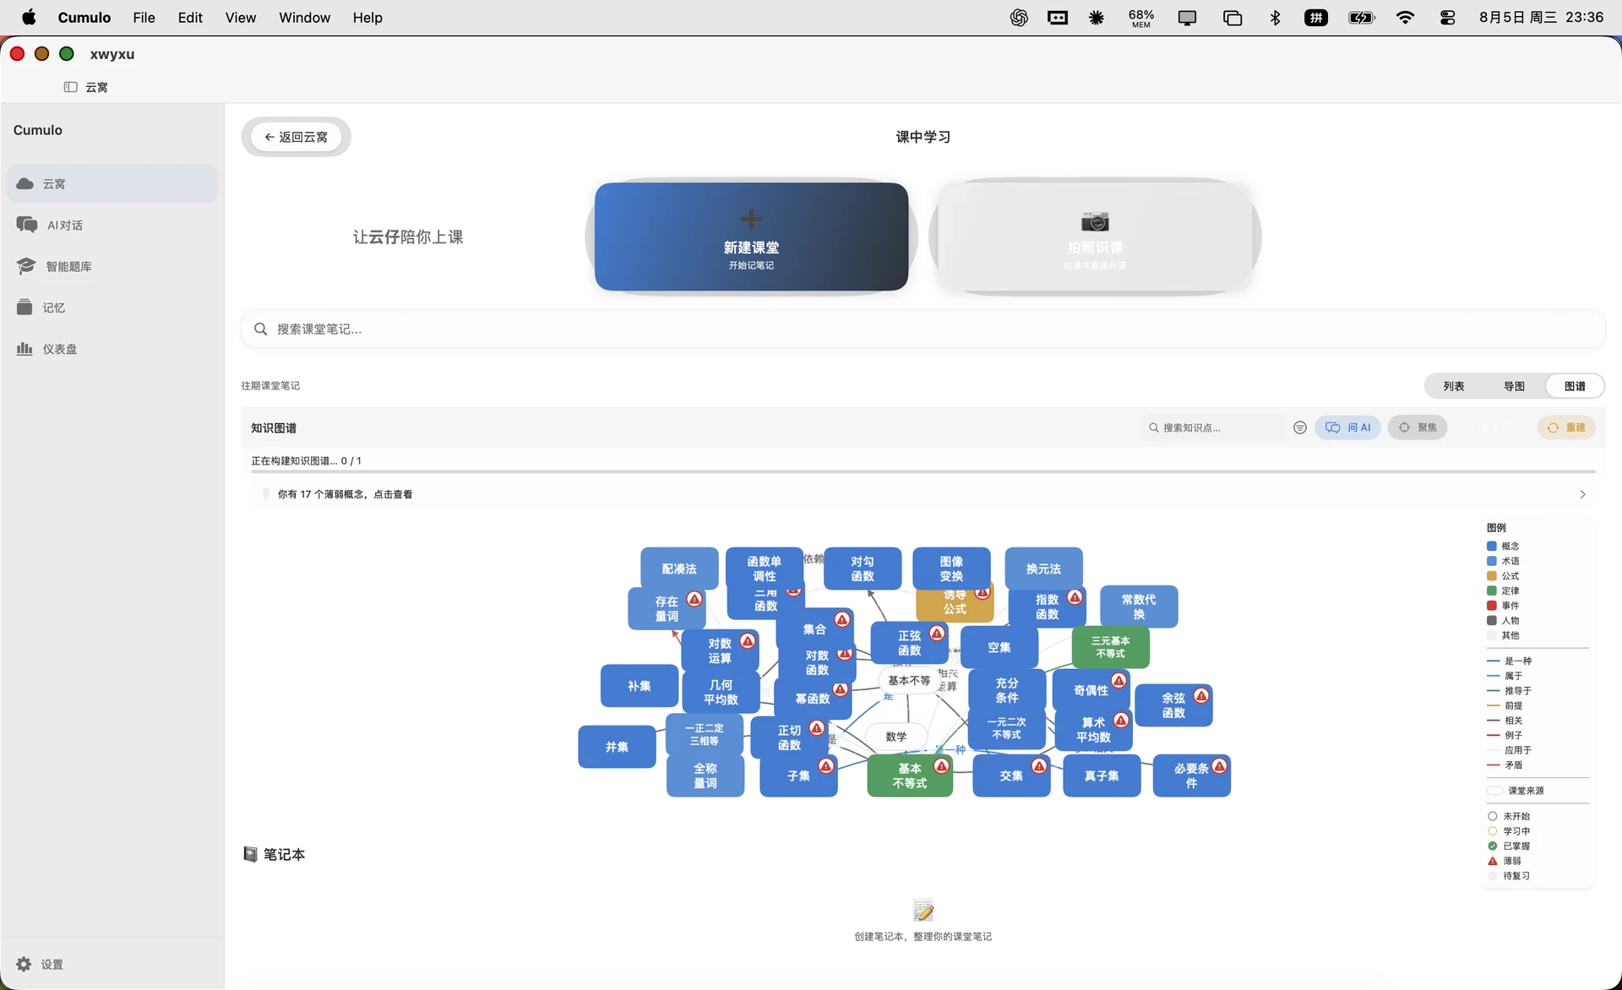Select the 补集 node in the graph
The height and width of the screenshot is (990, 1622).
click(x=639, y=686)
